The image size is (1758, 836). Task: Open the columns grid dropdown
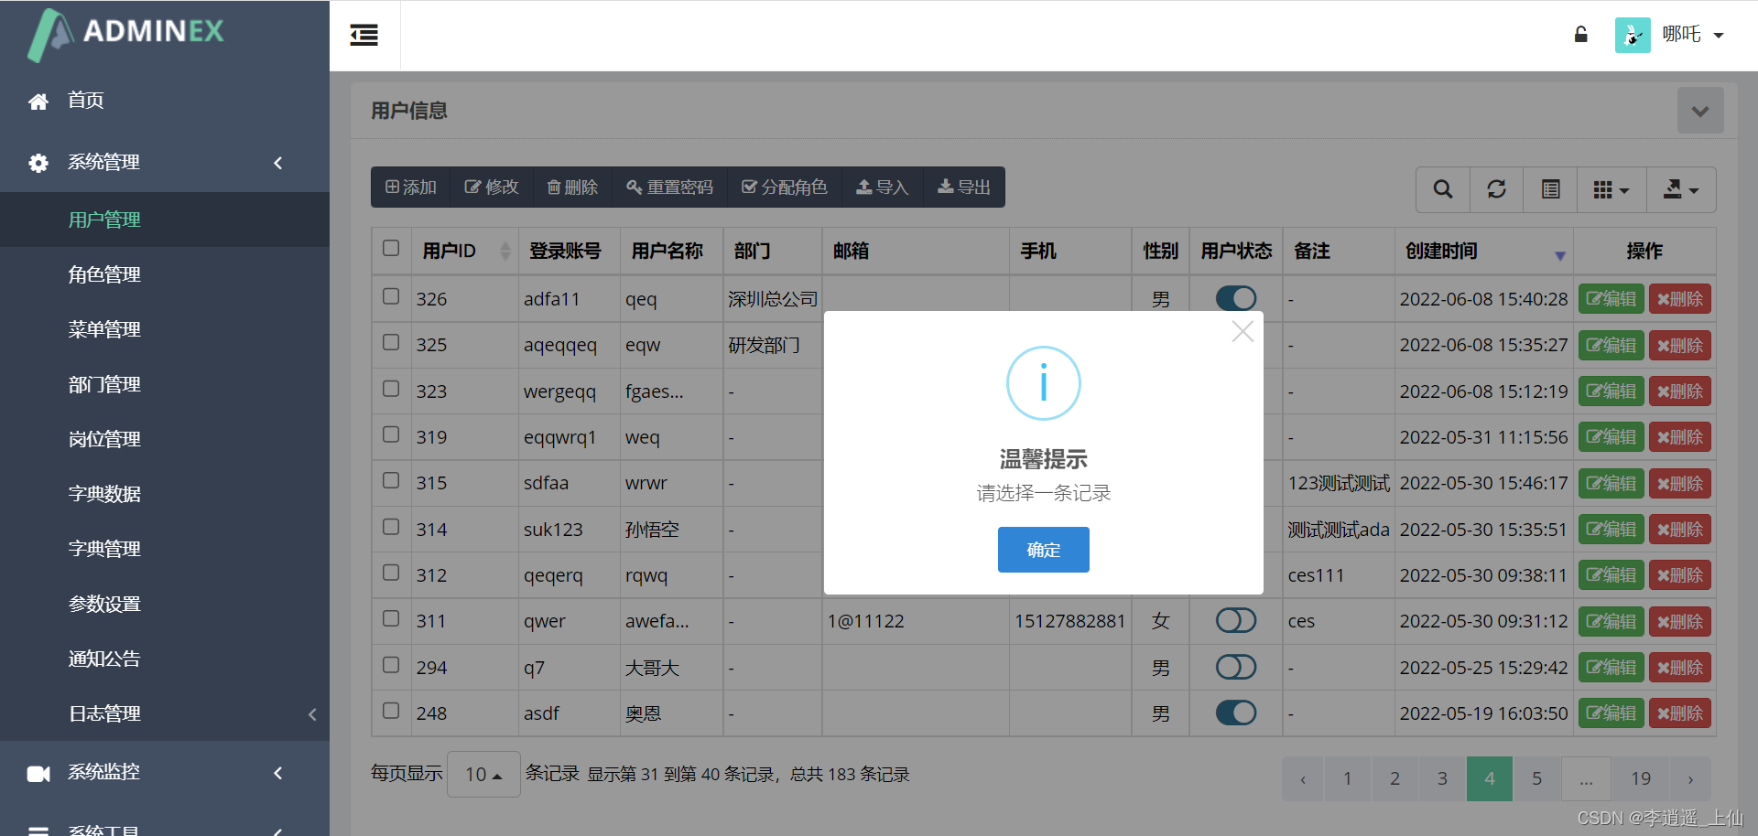point(1611,189)
